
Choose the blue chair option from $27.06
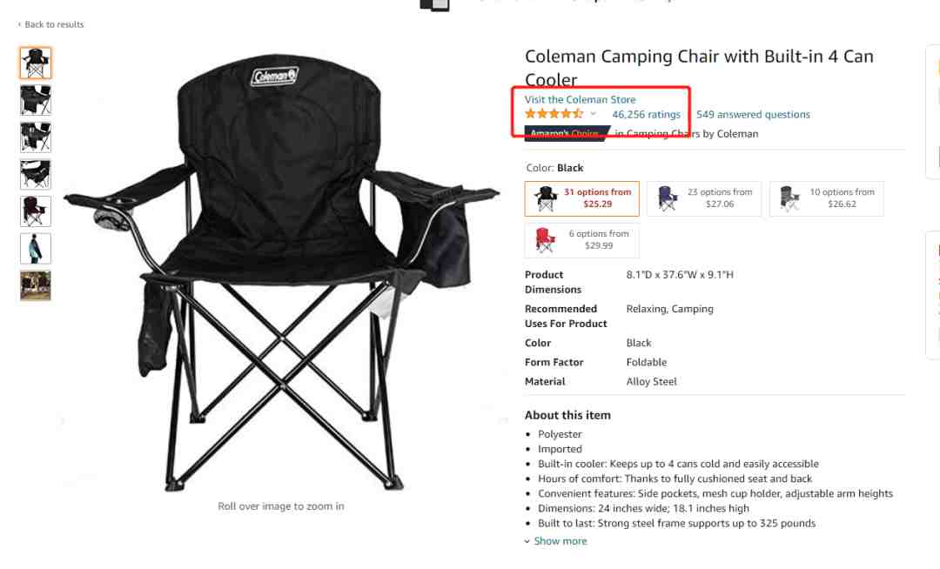[x=704, y=198]
